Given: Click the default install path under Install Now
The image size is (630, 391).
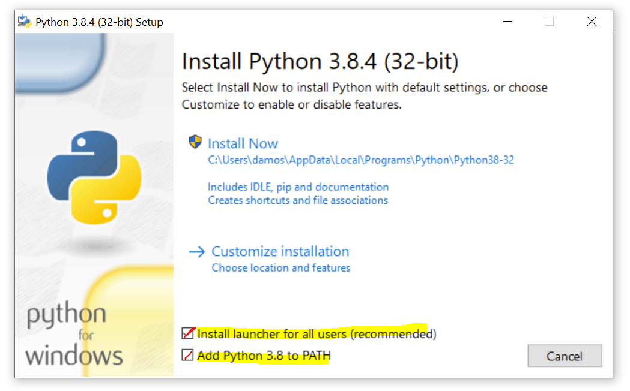Looking at the screenshot, I should [x=361, y=160].
